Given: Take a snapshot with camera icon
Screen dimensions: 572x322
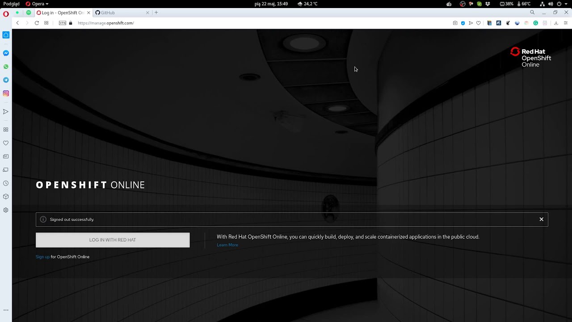Looking at the screenshot, I should (x=455, y=23).
